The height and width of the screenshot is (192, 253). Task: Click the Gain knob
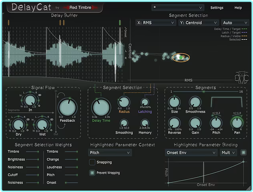tap(195, 123)
